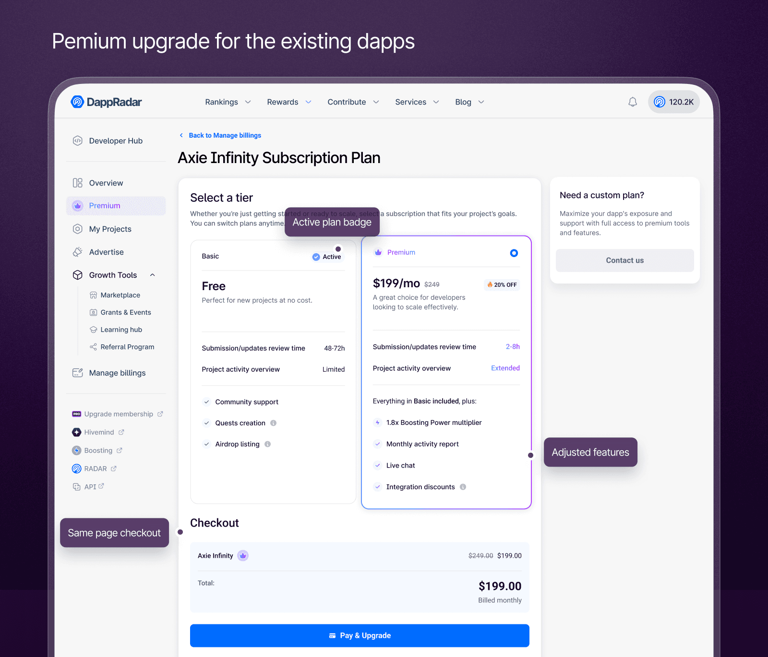The image size is (768, 657).
Task: Click the Contact us button
Action: tap(624, 260)
